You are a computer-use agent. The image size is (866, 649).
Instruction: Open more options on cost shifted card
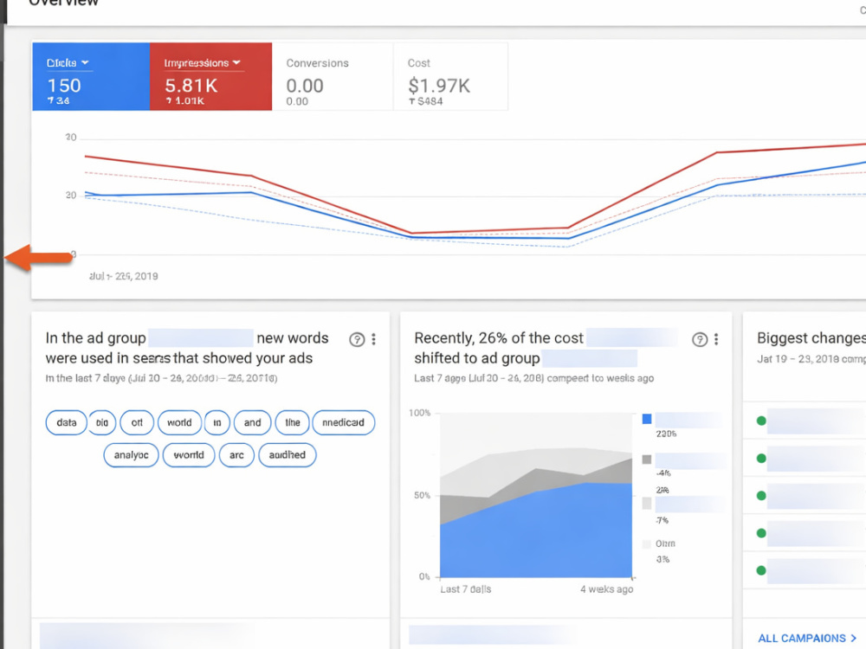click(x=716, y=339)
